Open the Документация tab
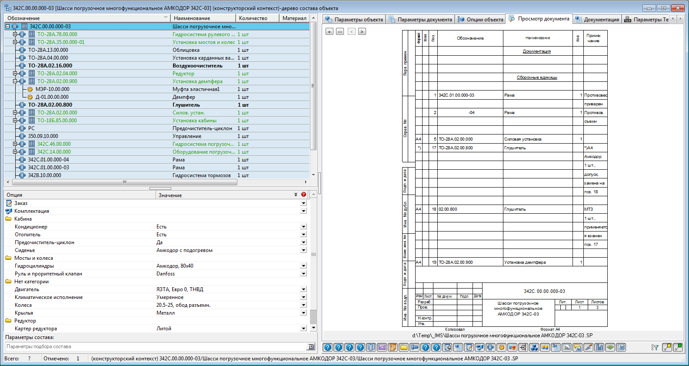 pyautogui.click(x=597, y=19)
